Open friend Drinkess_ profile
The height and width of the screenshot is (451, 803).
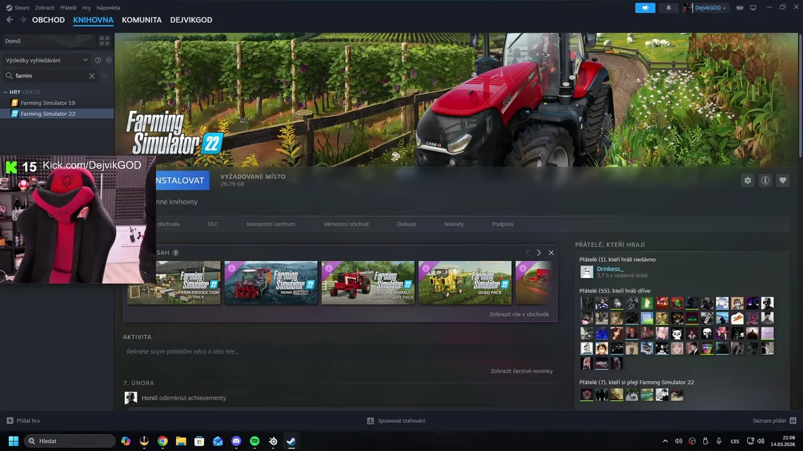[x=610, y=269]
